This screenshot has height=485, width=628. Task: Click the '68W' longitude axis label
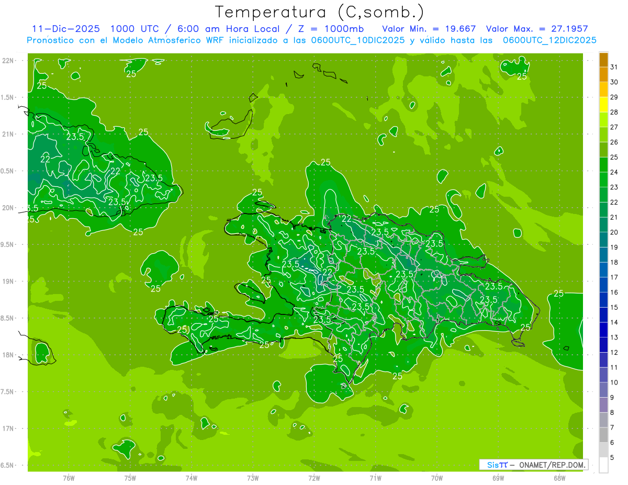pyautogui.click(x=559, y=478)
